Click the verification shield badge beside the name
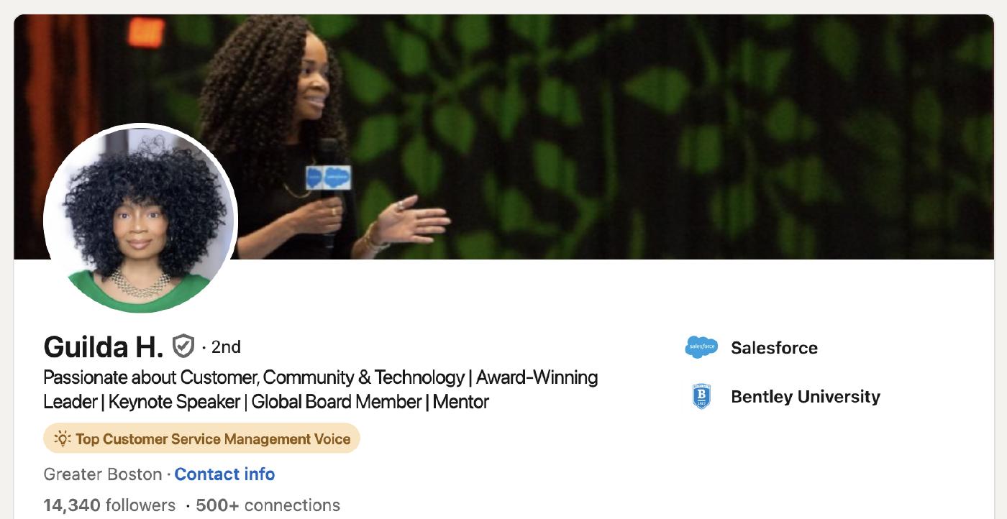Screen dimensions: 1007x519 pos(183,346)
